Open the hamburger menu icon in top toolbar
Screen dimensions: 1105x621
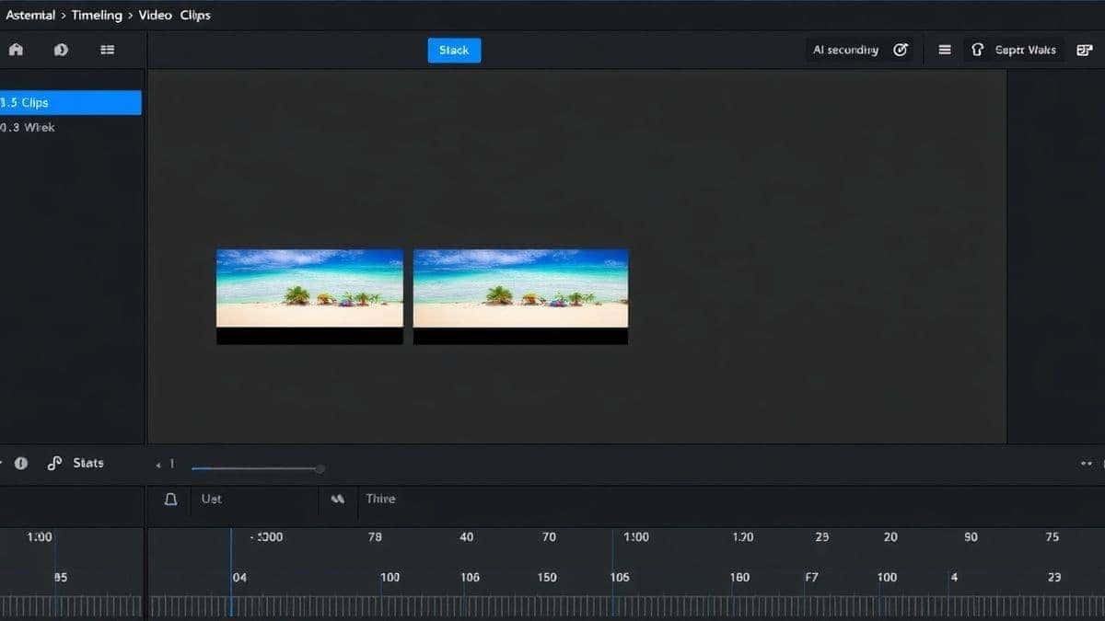(x=945, y=51)
